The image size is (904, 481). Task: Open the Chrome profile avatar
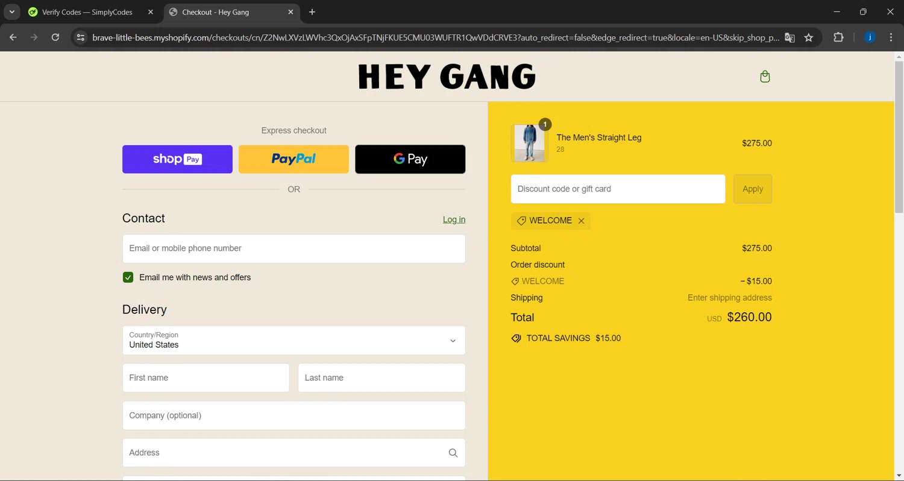click(870, 37)
